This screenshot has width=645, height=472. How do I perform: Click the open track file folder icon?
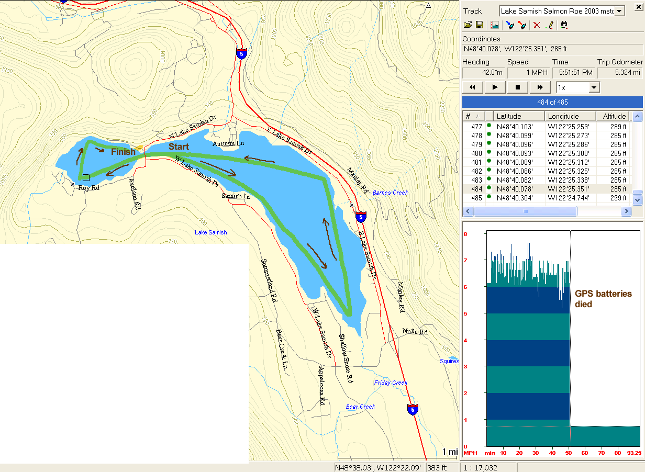pyautogui.click(x=468, y=25)
